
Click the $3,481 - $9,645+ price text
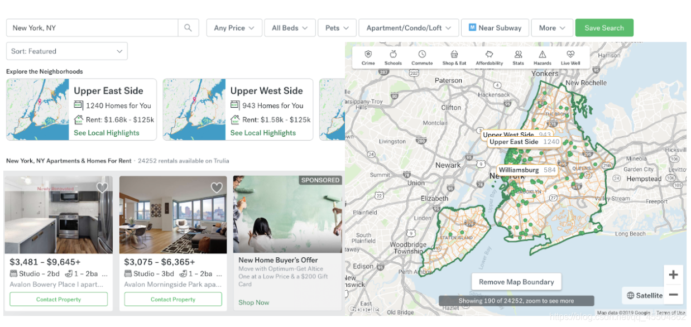pos(45,262)
